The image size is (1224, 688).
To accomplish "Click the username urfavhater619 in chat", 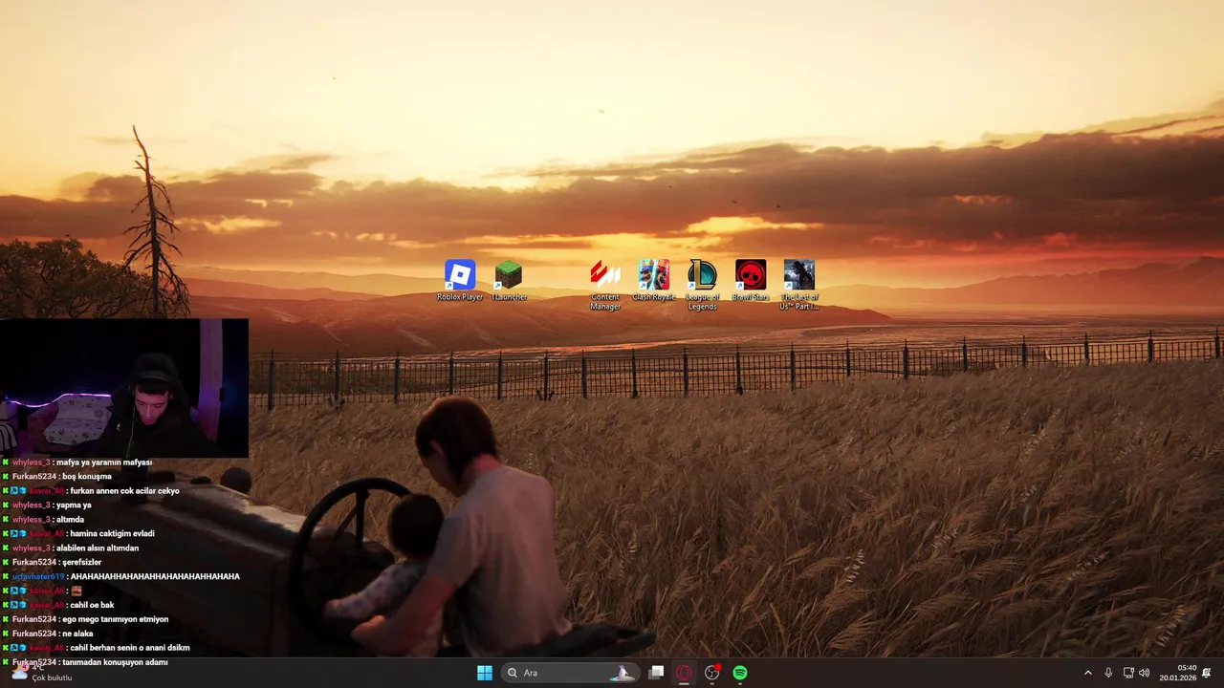I will coord(38,576).
